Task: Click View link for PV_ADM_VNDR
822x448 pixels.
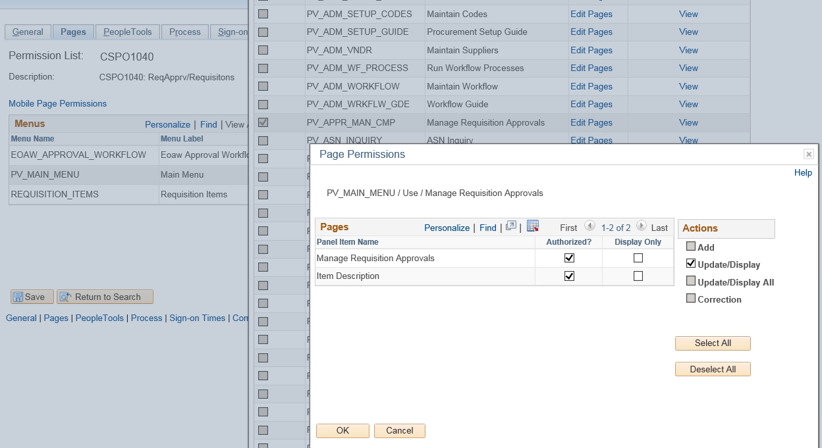Action: click(x=688, y=50)
